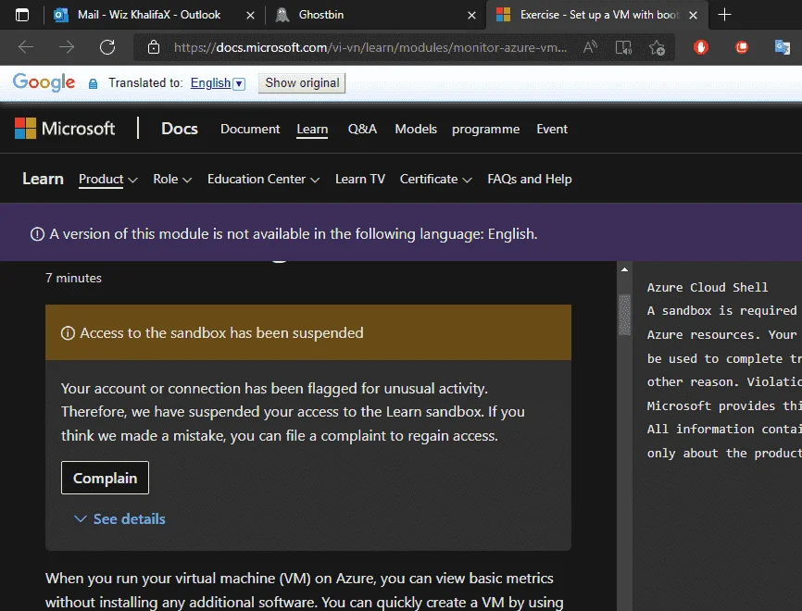Viewport: 802px width, 611px height.
Task: Open the Docs link
Action: click(180, 129)
